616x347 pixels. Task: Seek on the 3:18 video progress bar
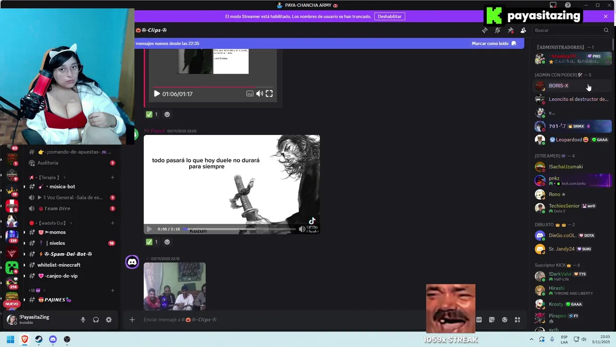click(240, 229)
